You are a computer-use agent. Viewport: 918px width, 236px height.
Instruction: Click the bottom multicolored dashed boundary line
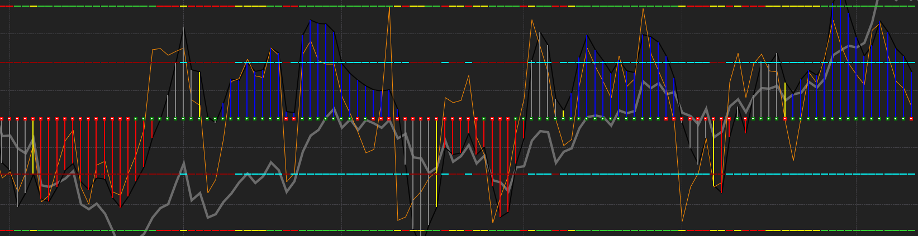coord(459,230)
